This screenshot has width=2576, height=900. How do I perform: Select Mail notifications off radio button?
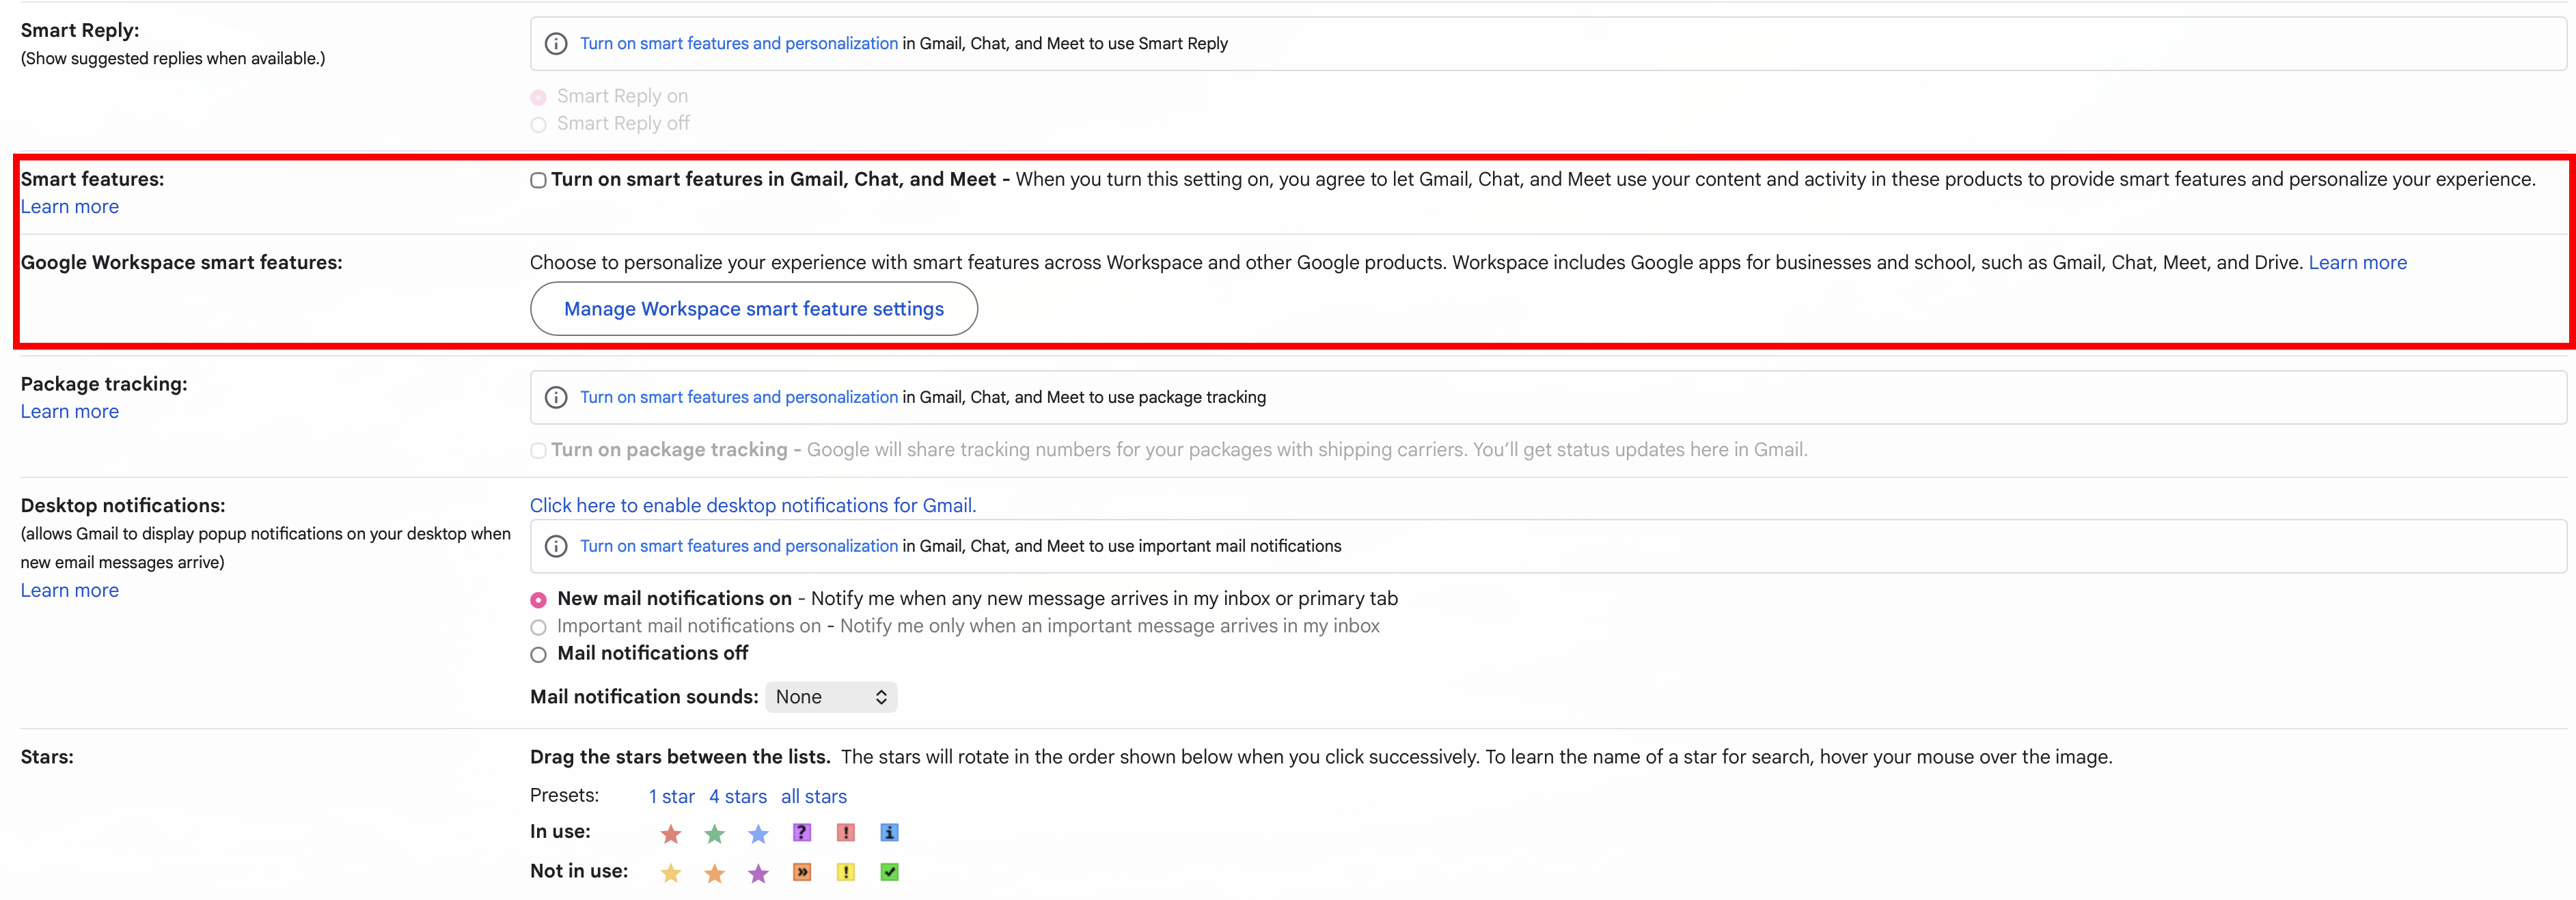coord(538,656)
